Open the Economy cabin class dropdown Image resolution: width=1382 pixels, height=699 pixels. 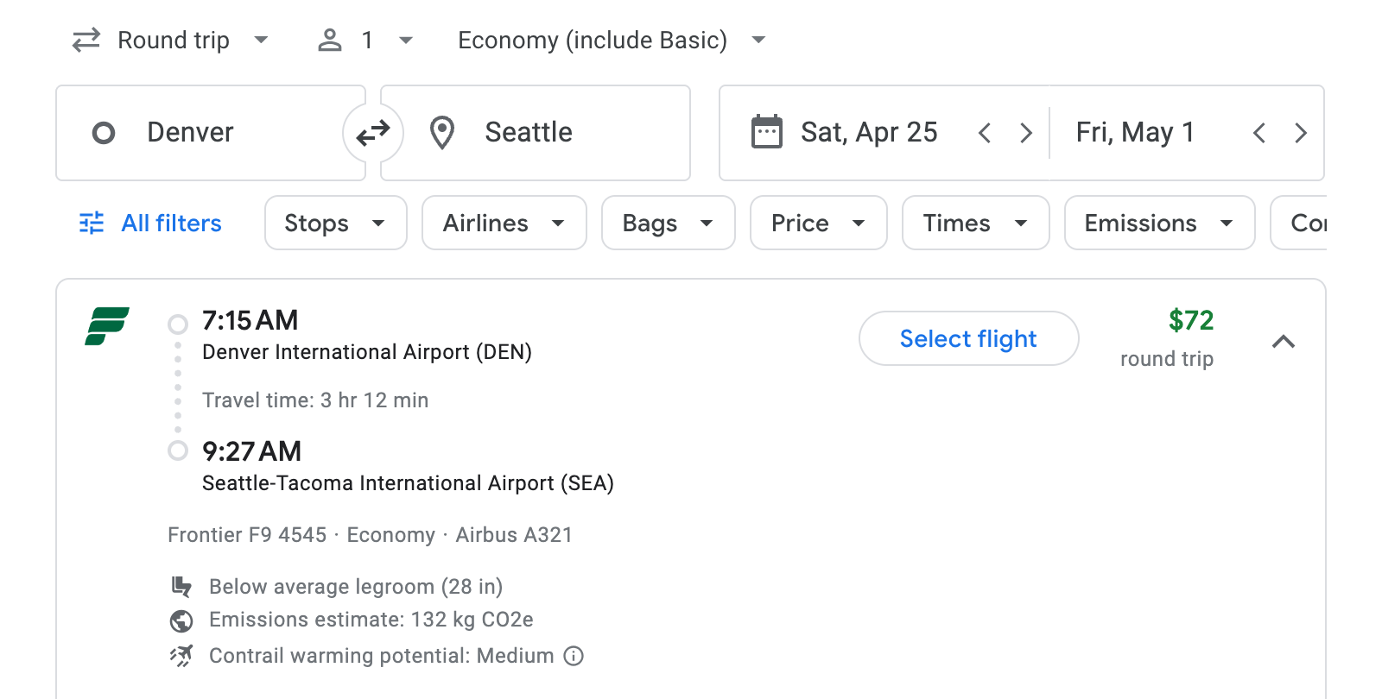(609, 40)
